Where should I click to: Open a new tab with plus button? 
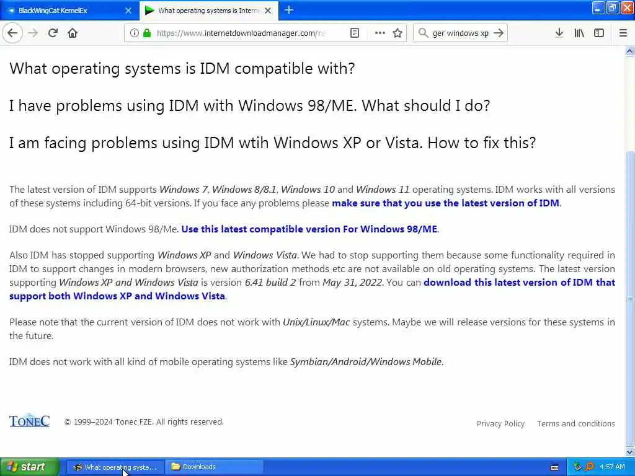[x=289, y=11]
